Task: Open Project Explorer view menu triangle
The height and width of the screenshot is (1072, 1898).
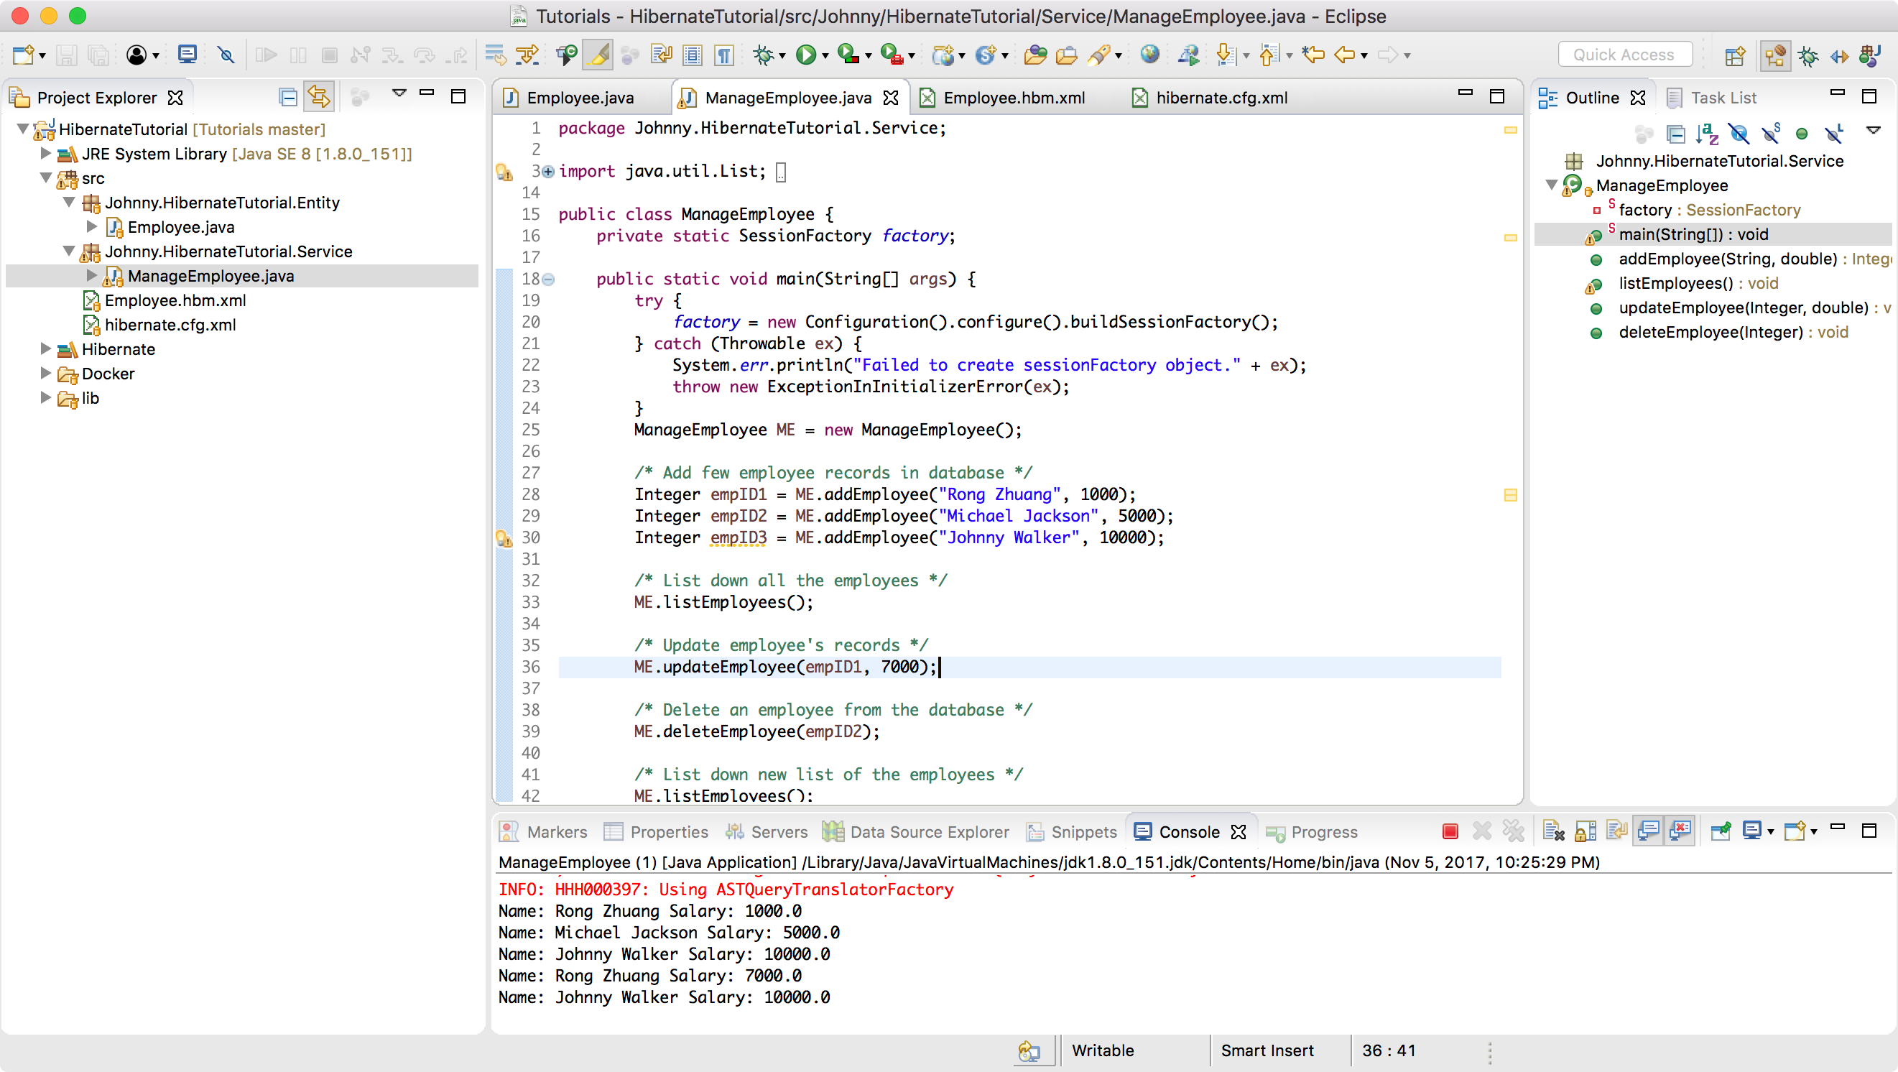Action: [x=399, y=93]
